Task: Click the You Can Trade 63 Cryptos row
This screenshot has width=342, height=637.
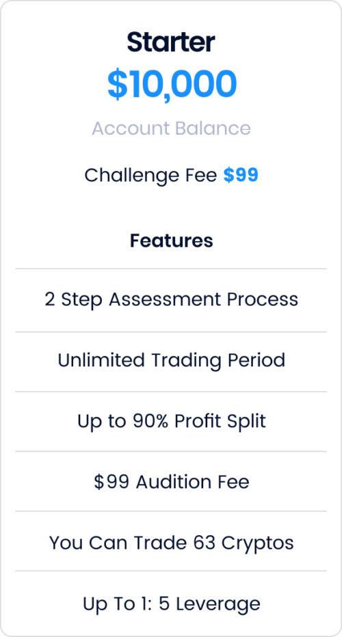Action: [x=171, y=541]
